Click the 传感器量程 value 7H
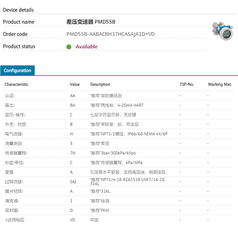This screenshot has width=238, height=227. [x=72, y=153]
